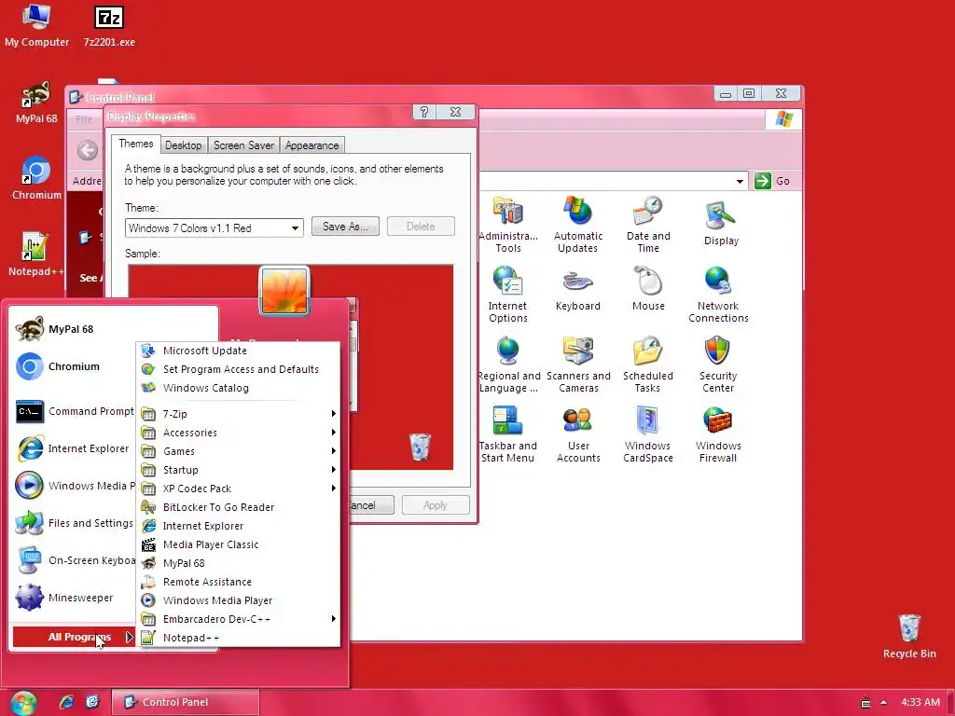Open Mouse settings in Control Panel

pos(648,289)
